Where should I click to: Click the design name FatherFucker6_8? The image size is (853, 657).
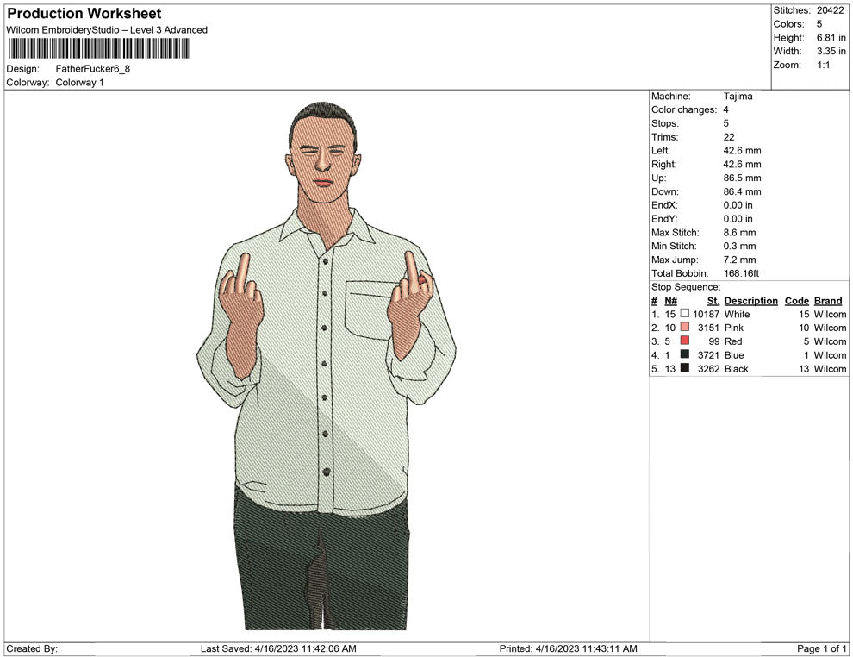click(93, 69)
